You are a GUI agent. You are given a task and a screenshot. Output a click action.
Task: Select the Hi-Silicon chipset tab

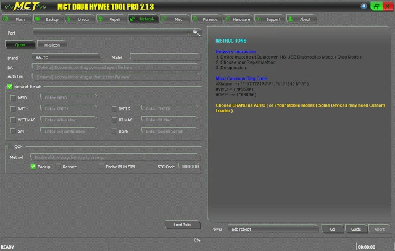pyautogui.click(x=52, y=45)
